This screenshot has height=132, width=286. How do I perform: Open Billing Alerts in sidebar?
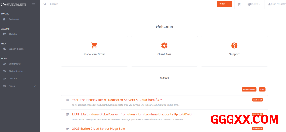coord(15,64)
